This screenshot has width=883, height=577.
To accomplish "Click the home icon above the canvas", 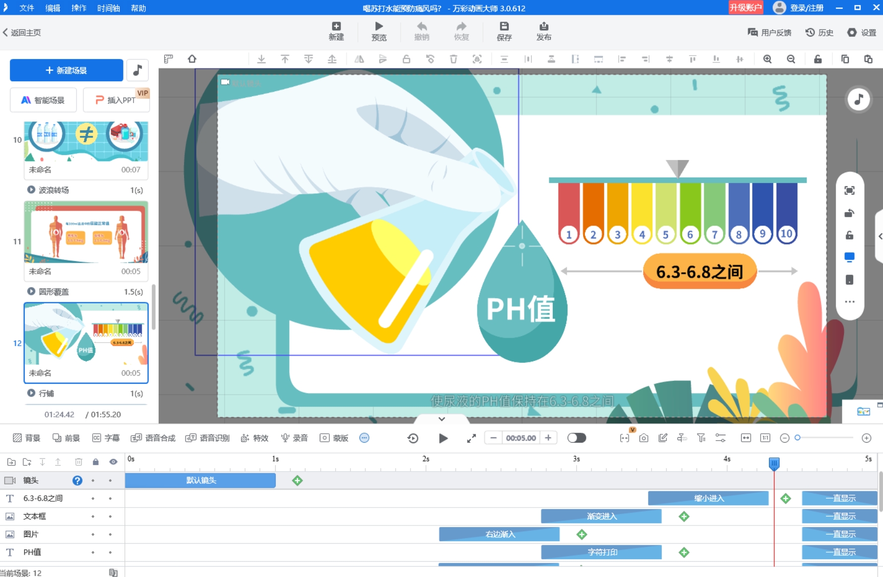I will (192, 59).
